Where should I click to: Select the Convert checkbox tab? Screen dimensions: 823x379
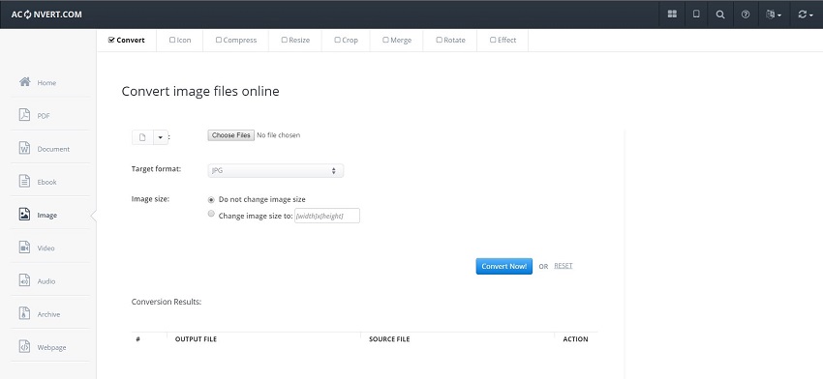[127, 40]
